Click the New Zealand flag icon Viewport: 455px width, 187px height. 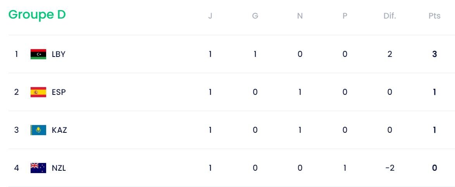(38, 168)
